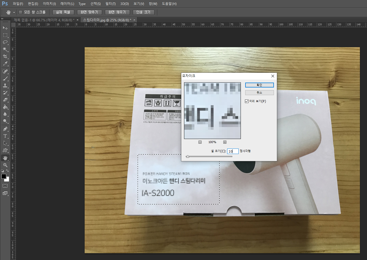Select the Brush tool
The image size is (367, 260).
click(x=5, y=78)
